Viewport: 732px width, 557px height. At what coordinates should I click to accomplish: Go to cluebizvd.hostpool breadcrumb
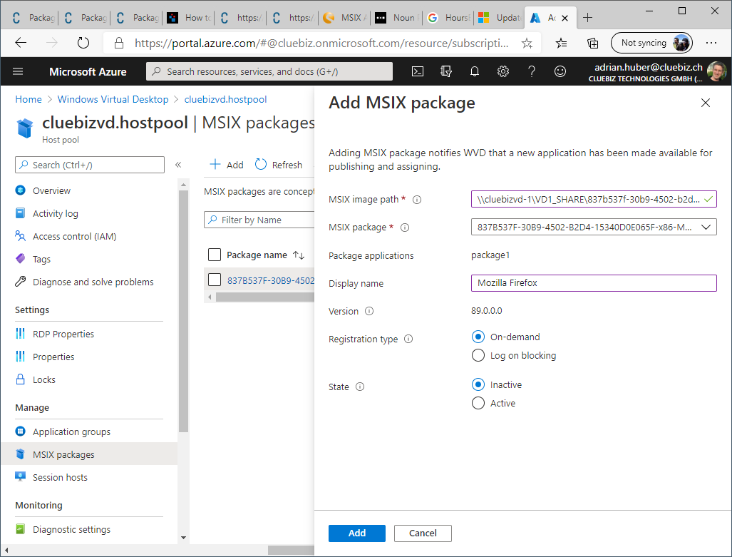225,100
